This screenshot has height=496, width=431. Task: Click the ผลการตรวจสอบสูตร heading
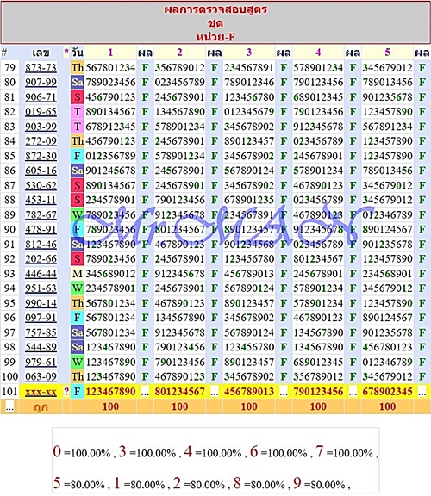pyautogui.click(x=215, y=9)
